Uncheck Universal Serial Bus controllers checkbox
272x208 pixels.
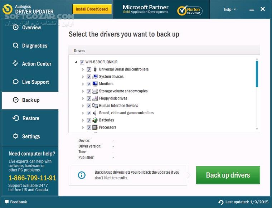pyautogui.click(x=89, y=69)
